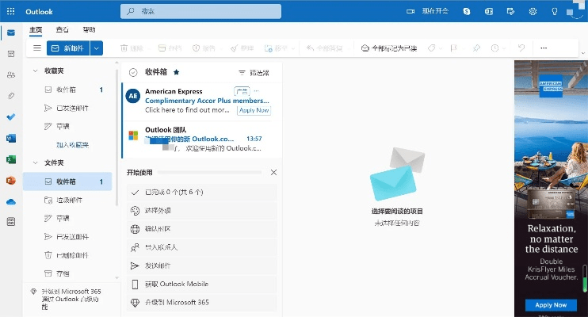Click Apply Now button in the side ad
This screenshot has height=317, width=588.
[551, 305]
